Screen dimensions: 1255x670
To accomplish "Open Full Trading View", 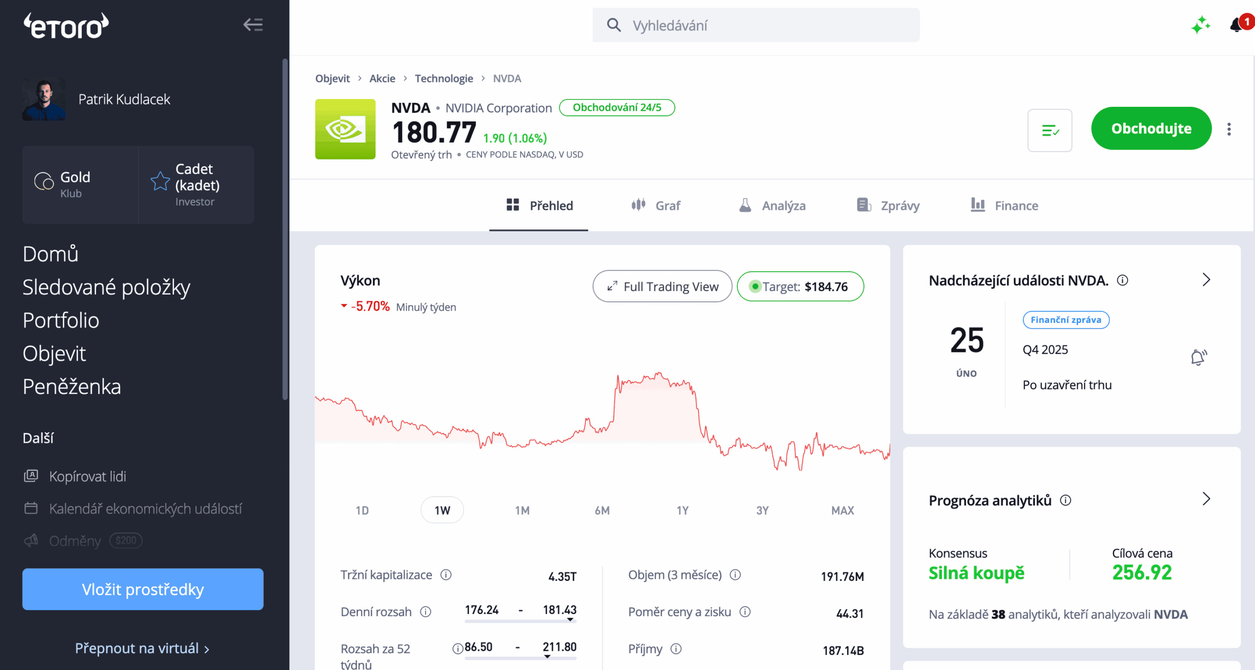I will pyautogui.click(x=662, y=286).
